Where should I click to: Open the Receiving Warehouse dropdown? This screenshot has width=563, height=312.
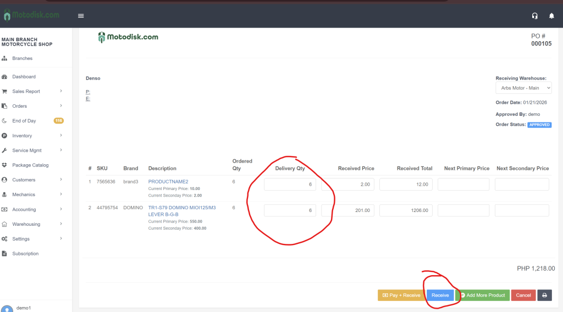[x=523, y=88]
